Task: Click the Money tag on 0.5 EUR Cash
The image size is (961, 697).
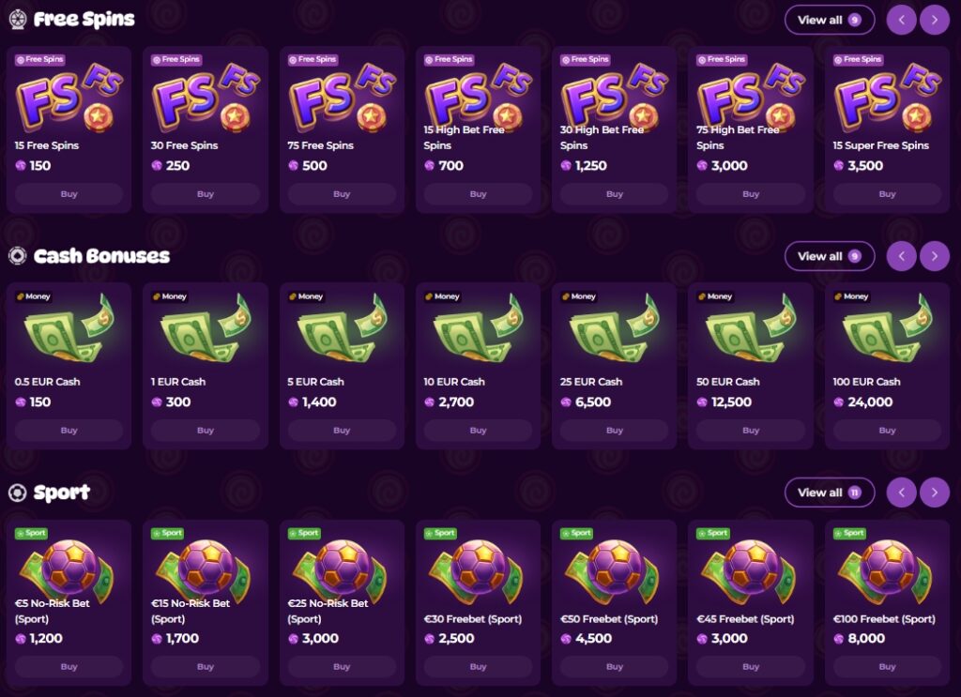Action: pos(34,296)
